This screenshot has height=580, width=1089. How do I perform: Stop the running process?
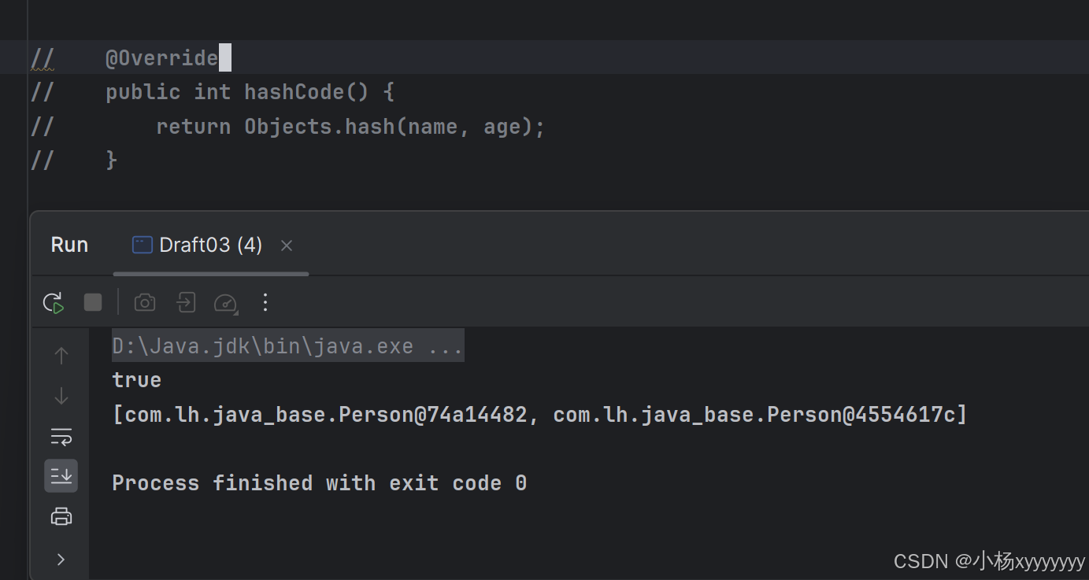pos(92,301)
